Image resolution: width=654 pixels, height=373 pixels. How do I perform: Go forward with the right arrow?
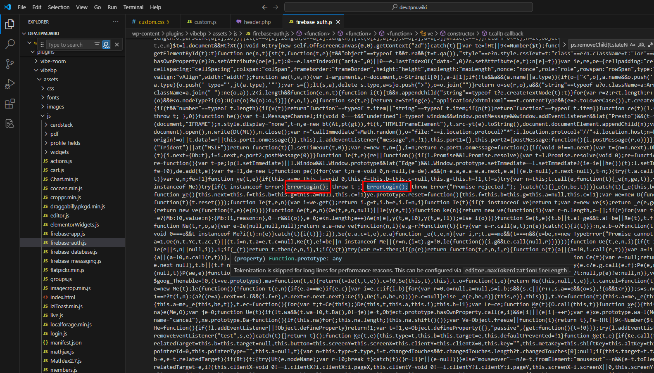(x=276, y=7)
